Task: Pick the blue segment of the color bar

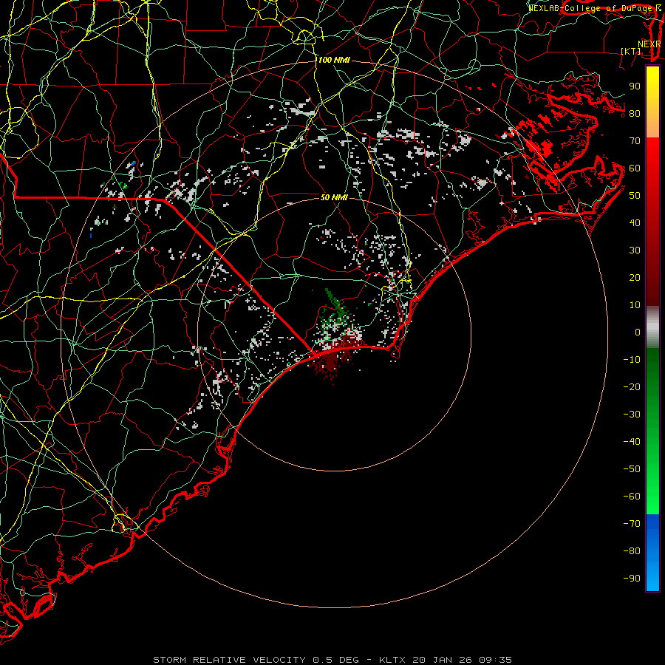Action: tap(652, 553)
